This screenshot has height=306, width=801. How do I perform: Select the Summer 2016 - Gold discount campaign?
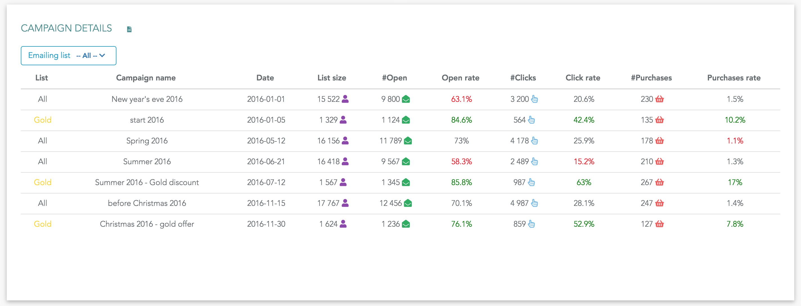(147, 183)
